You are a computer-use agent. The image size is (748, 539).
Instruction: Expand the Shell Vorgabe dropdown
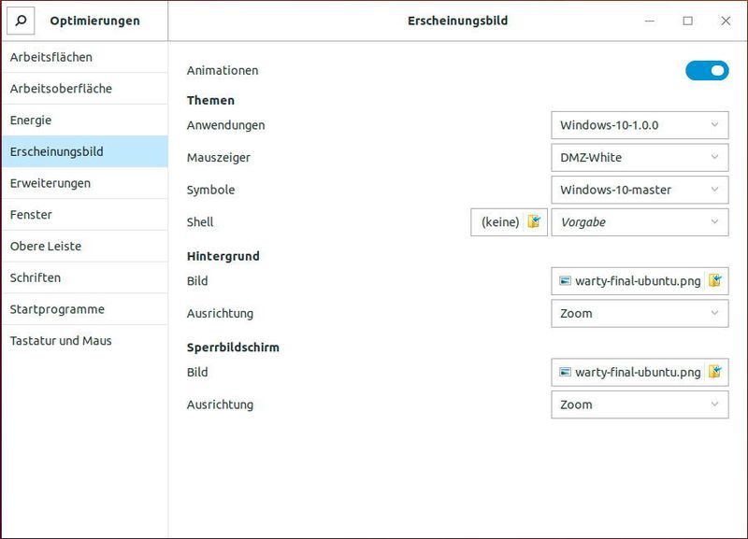click(x=640, y=222)
